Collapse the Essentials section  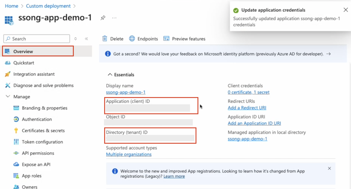(x=110, y=75)
